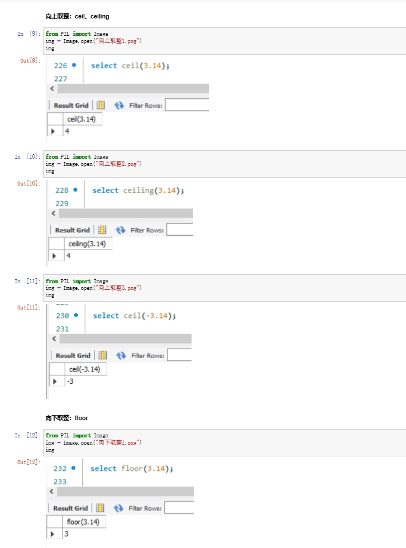406x548 pixels.
Task: Click the grid icon beside ceil(3.14) Result Grid
Action: [x=101, y=105]
